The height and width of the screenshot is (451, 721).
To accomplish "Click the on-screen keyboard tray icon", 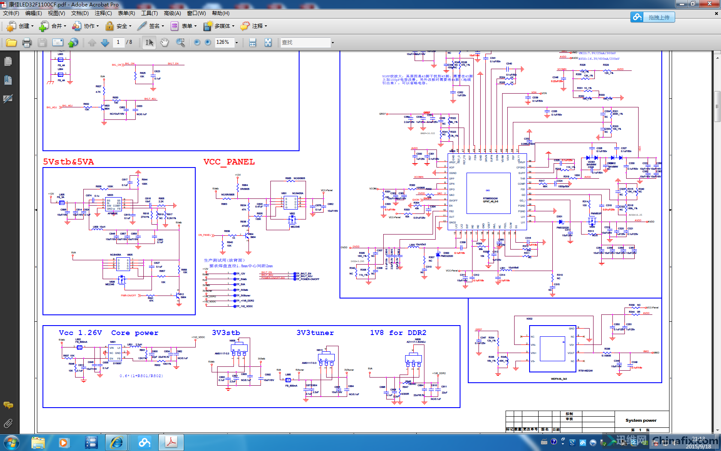I will [x=544, y=442].
